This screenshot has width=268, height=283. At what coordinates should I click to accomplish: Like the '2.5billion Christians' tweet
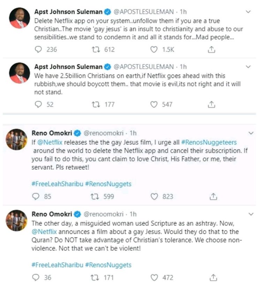[154, 104]
